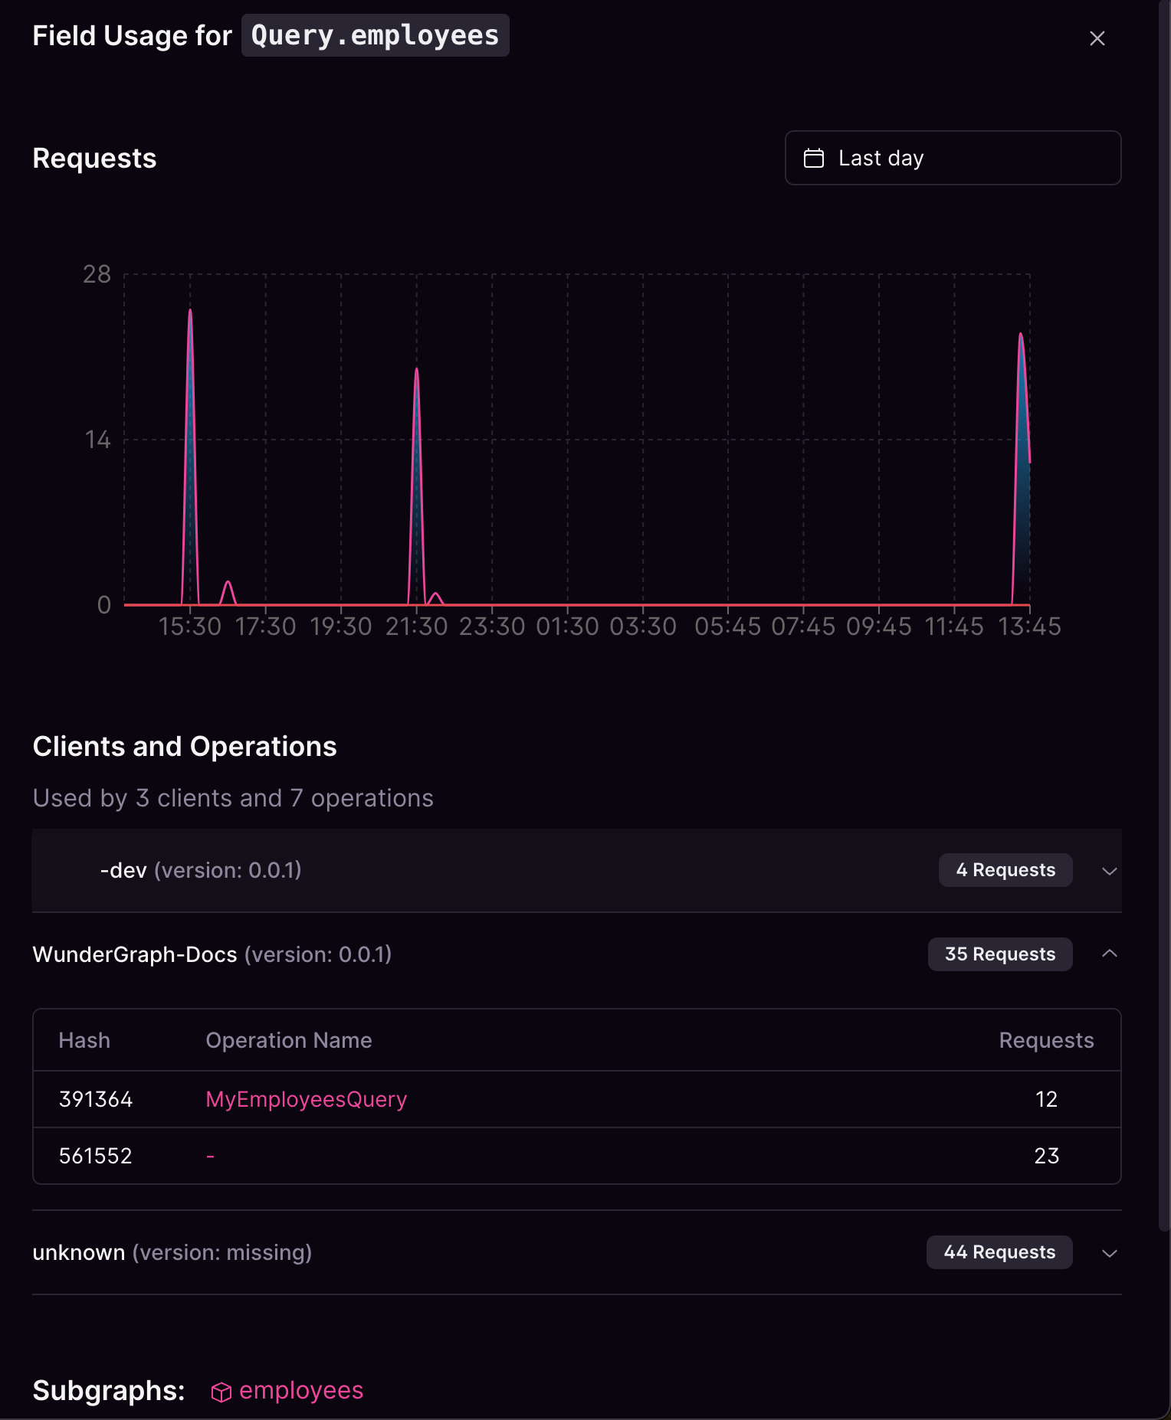The height and width of the screenshot is (1420, 1171).
Task: Open the MyEmployeesQuery operation link
Action: [306, 1099]
